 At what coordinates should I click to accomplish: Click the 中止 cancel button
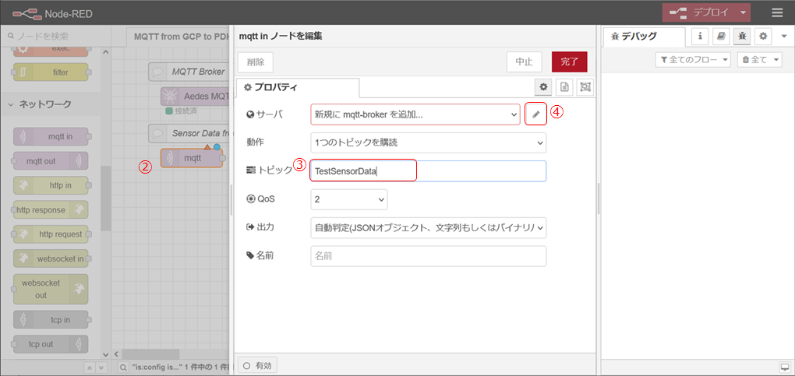pyautogui.click(x=524, y=61)
